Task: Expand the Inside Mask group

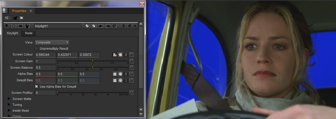Action: (x=9, y=111)
